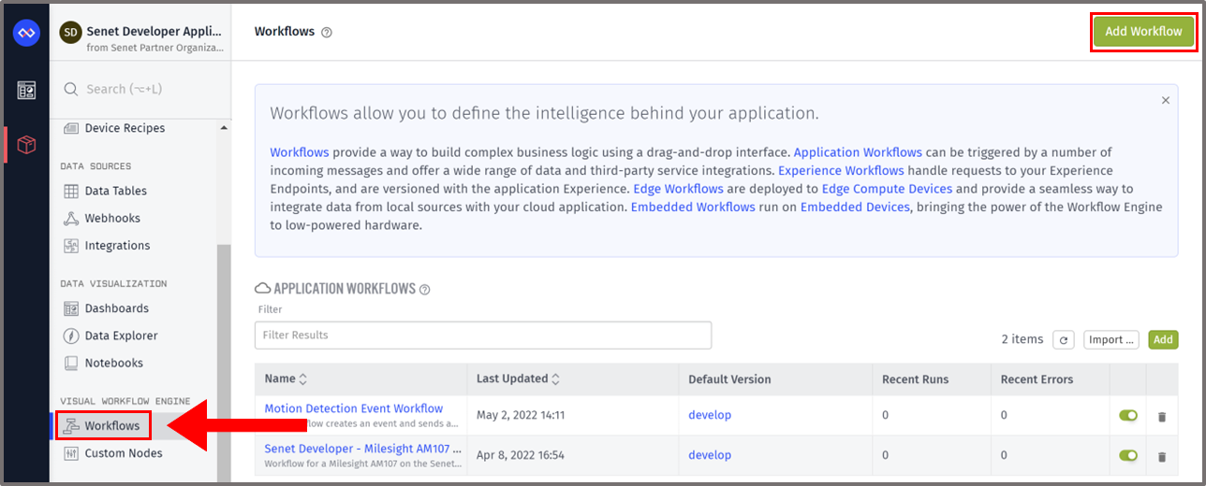The height and width of the screenshot is (486, 1206).
Task: Click the sidebar Search field
Action: [140, 89]
